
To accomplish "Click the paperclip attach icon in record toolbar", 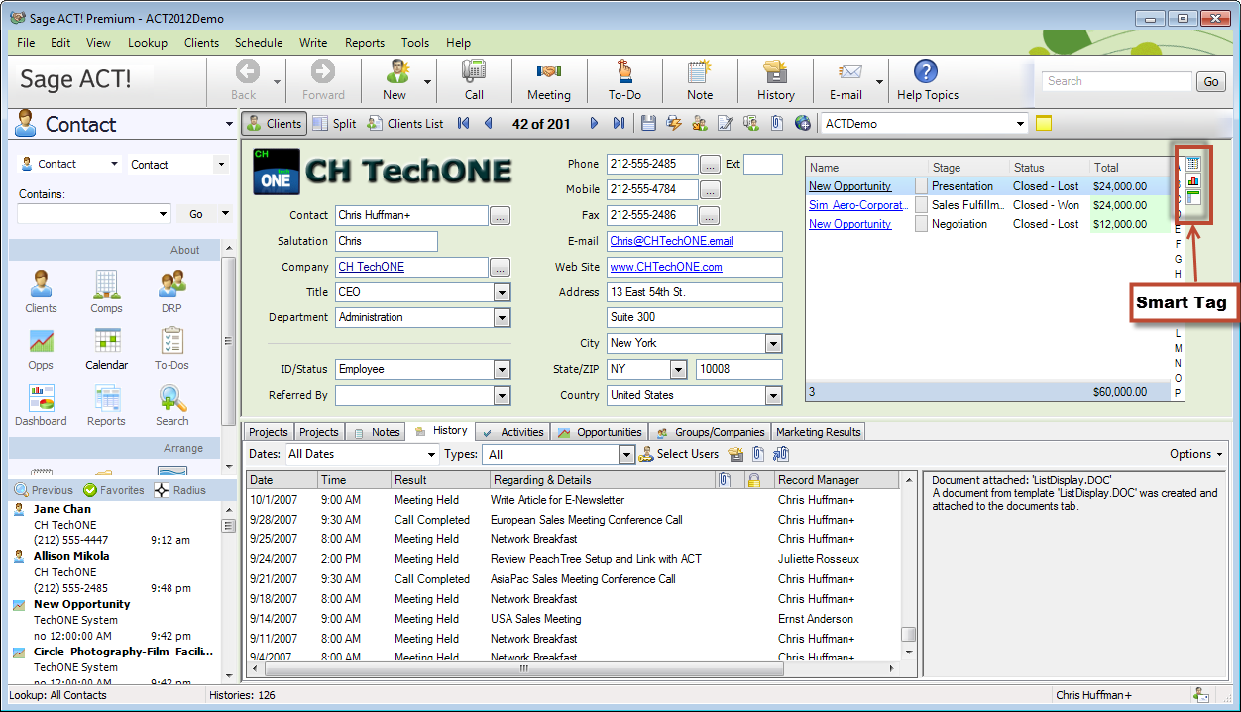I will click(777, 124).
